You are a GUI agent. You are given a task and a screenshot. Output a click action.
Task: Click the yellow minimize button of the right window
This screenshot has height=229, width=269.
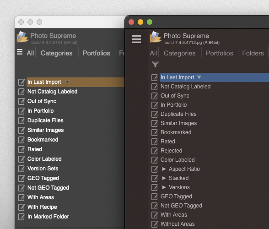pyautogui.click(x=140, y=22)
